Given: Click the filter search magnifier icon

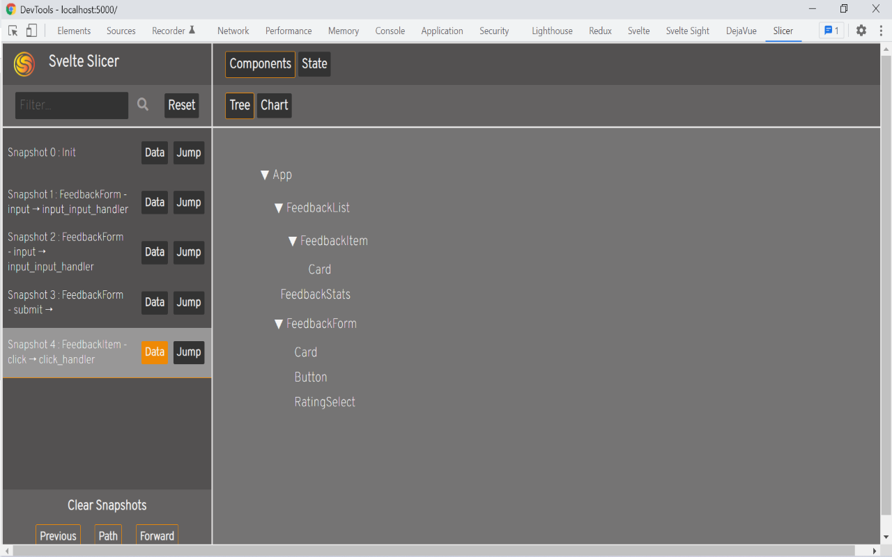Looking at the screenshot, I should [x=143, y=104].
